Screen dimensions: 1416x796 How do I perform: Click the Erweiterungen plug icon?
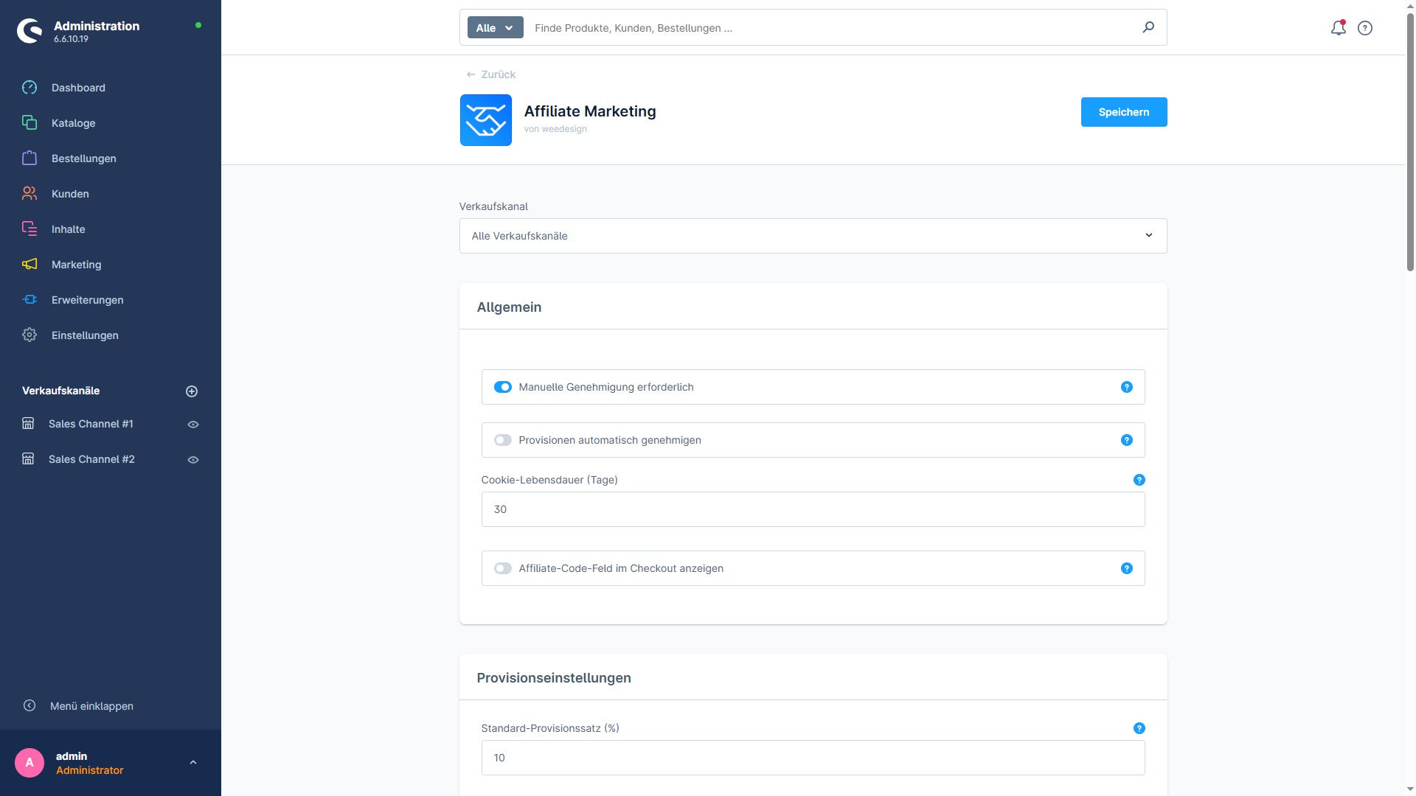click(29, 300)
